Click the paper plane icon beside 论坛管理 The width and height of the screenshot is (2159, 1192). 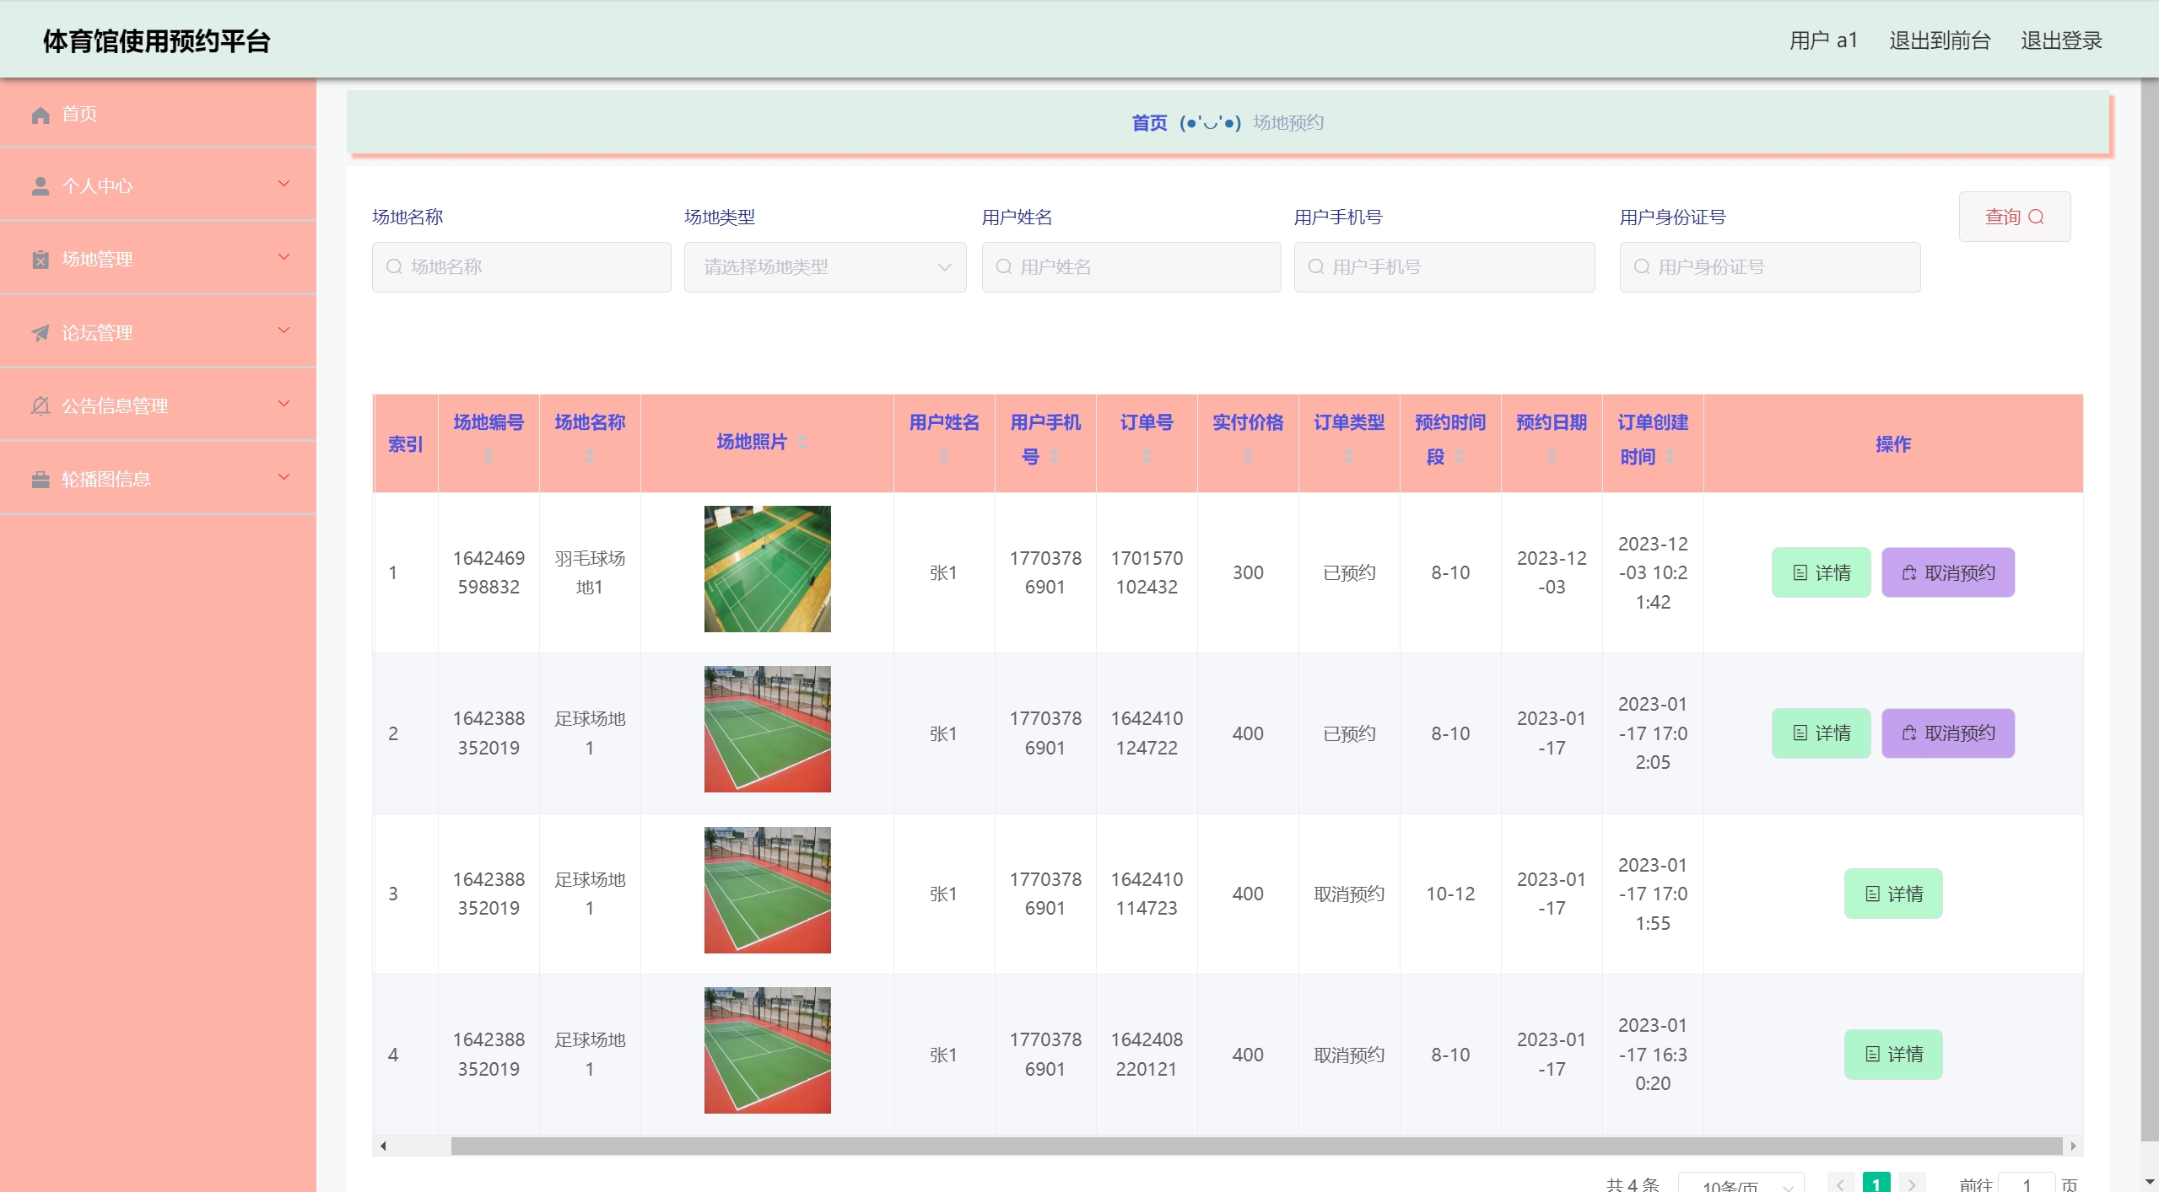pyautogui.click(x=40, y=333)
